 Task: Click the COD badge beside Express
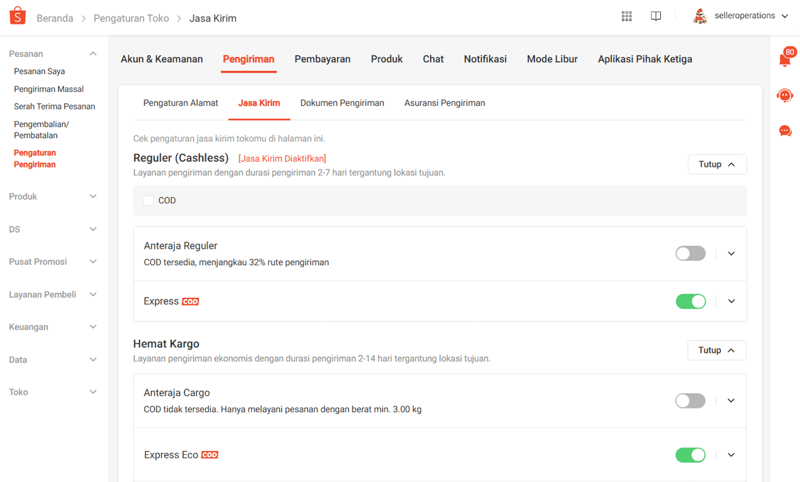tap(190, 301)
